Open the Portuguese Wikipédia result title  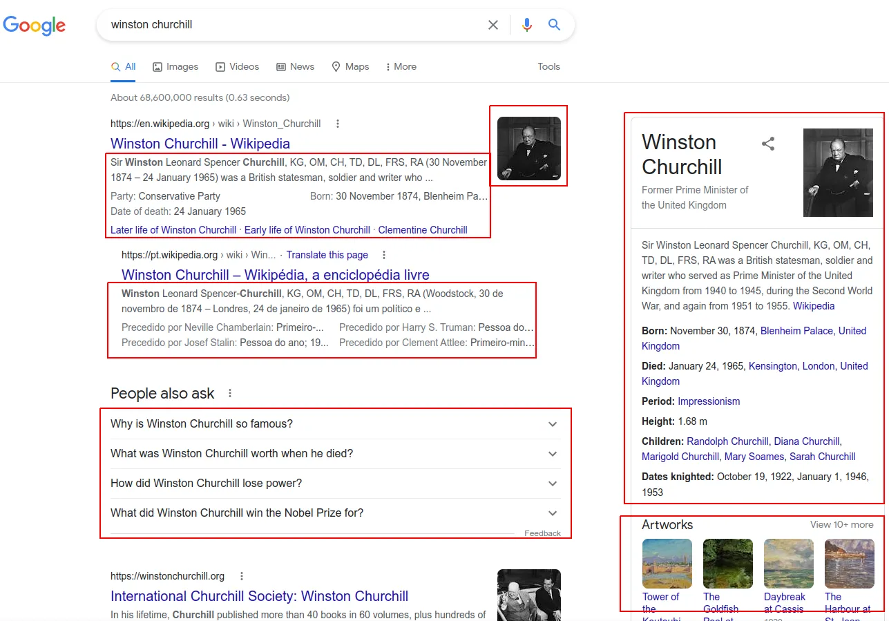click(276, 275)
